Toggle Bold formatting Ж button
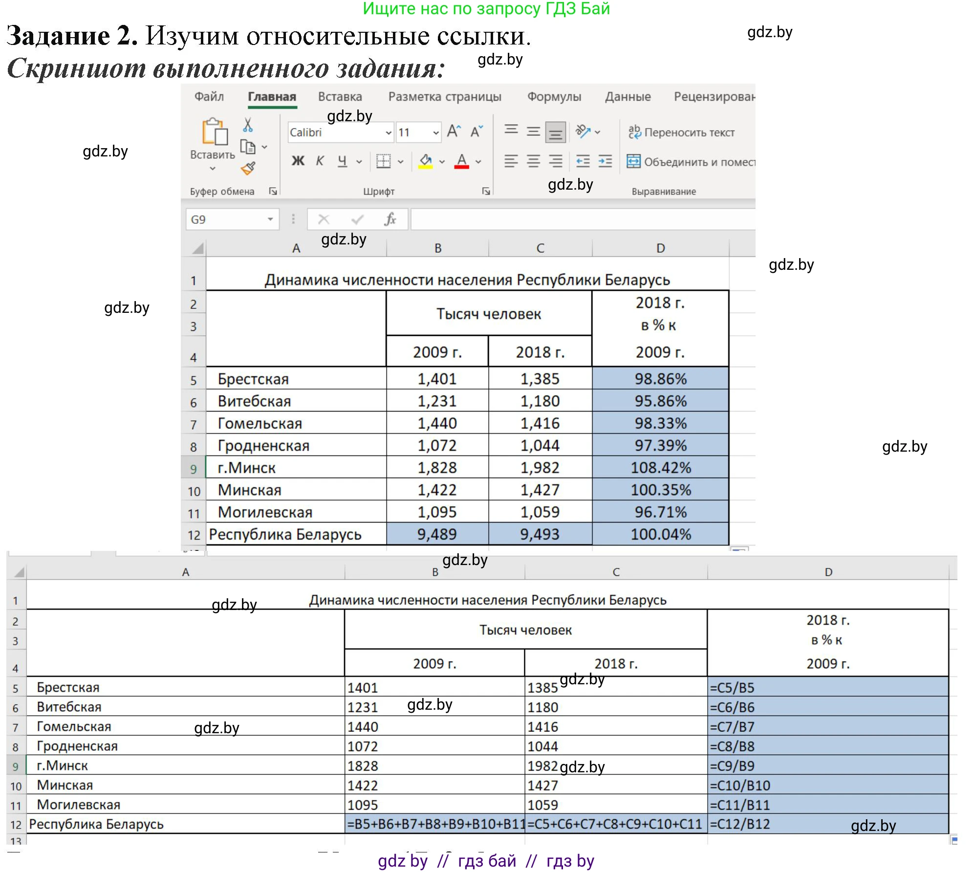The image size is (974, 872). 298,161
